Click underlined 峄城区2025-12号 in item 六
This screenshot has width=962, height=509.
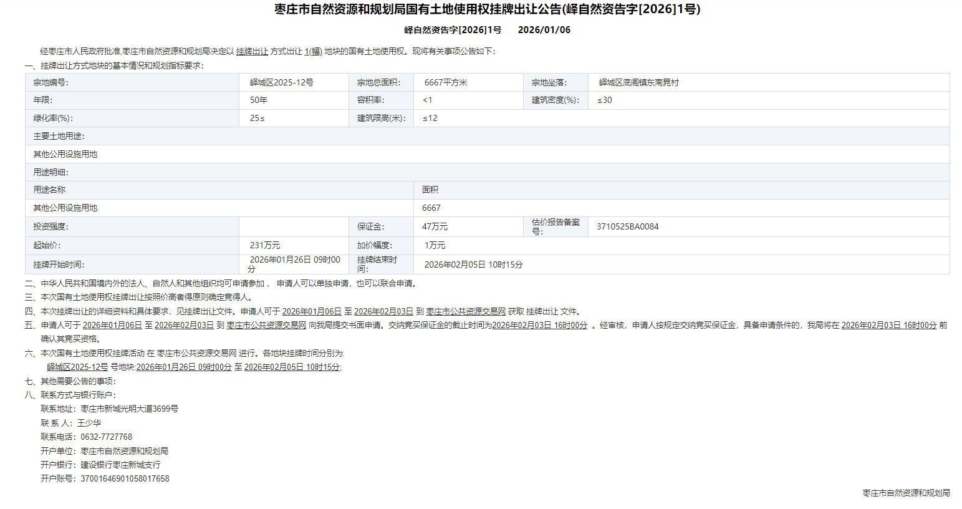point(77,367)
